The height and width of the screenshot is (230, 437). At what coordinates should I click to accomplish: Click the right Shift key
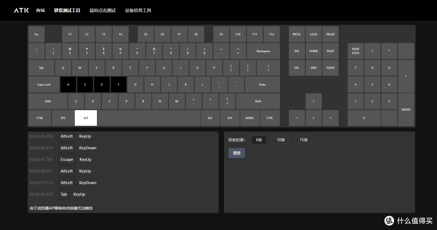(x=258, y=101)
